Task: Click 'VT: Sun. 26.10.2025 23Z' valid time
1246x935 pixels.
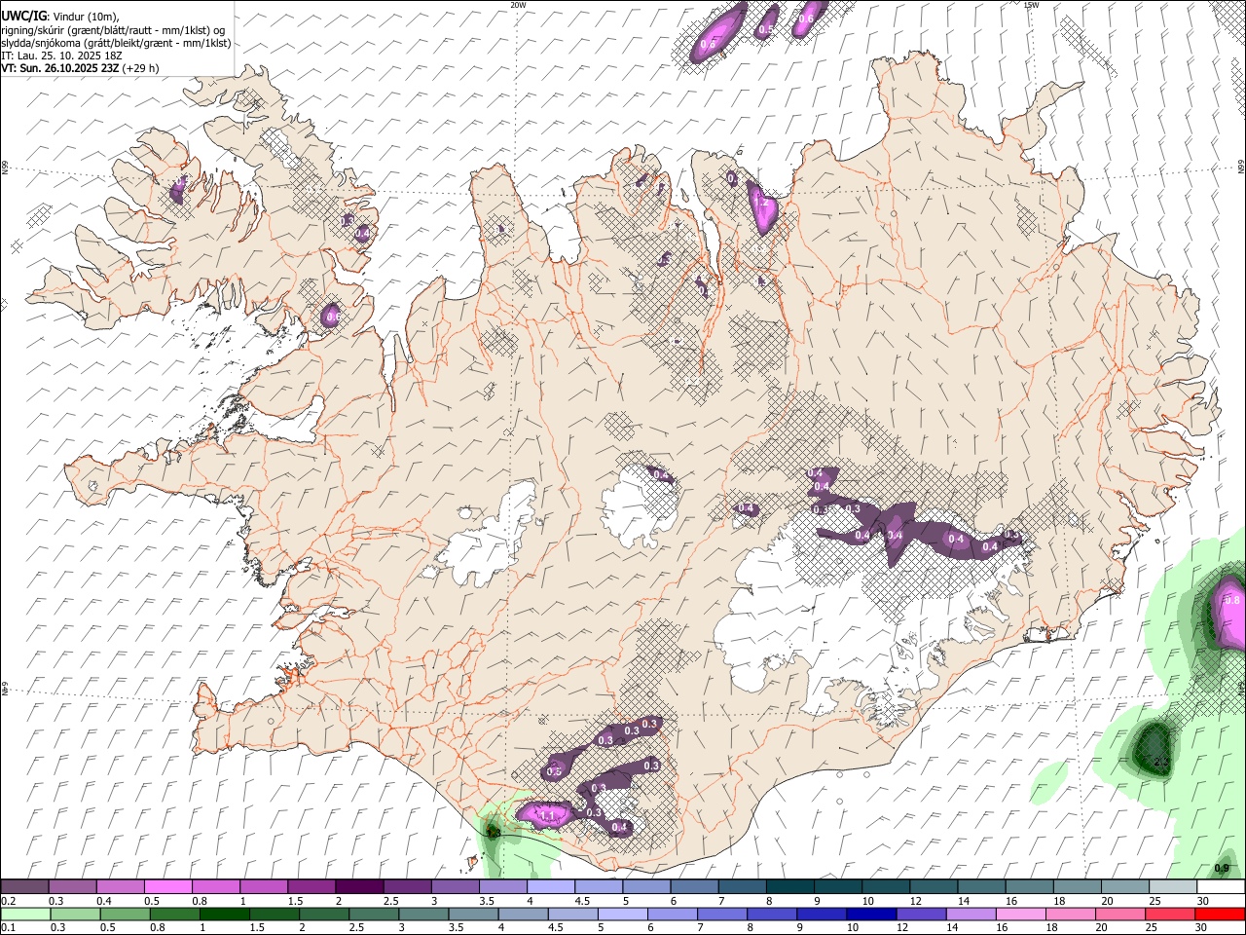Action: click(x=60, y=68)
